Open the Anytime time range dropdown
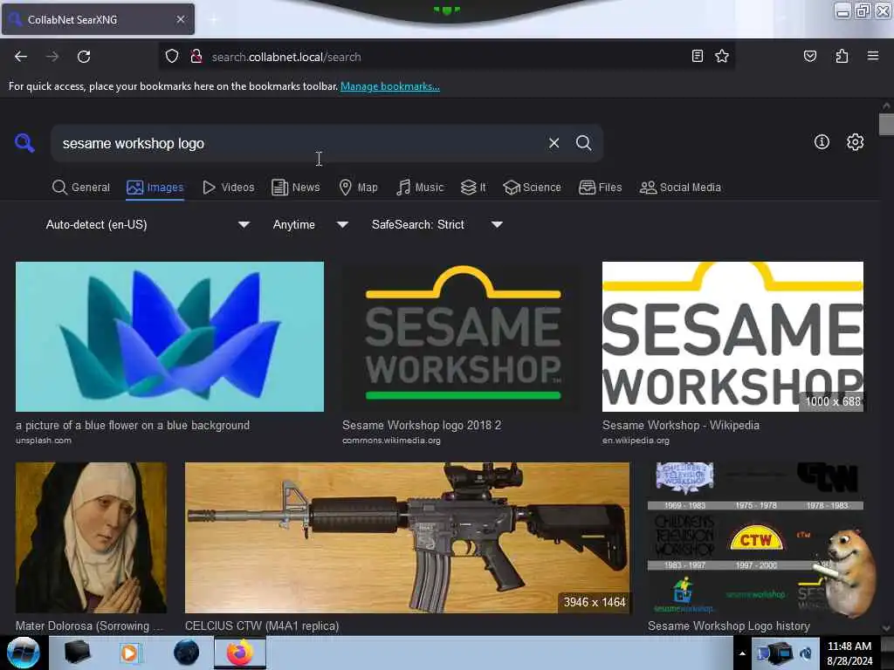The height and width of the screenshot is (670, 894). 310,224
